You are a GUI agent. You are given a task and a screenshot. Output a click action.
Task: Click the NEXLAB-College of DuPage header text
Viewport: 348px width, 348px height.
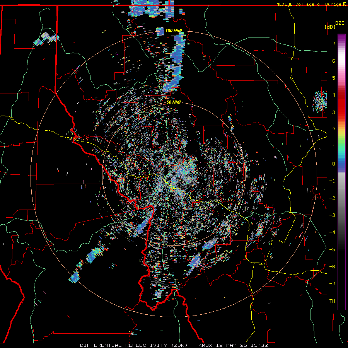[x=310, y=4]
